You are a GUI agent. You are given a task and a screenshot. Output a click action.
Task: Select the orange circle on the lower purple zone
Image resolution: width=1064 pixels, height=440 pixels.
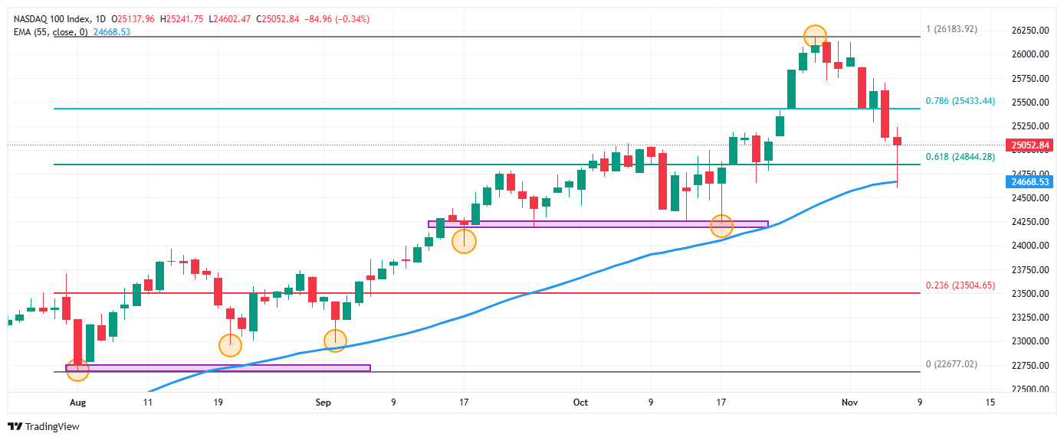(x=77, y=370)
